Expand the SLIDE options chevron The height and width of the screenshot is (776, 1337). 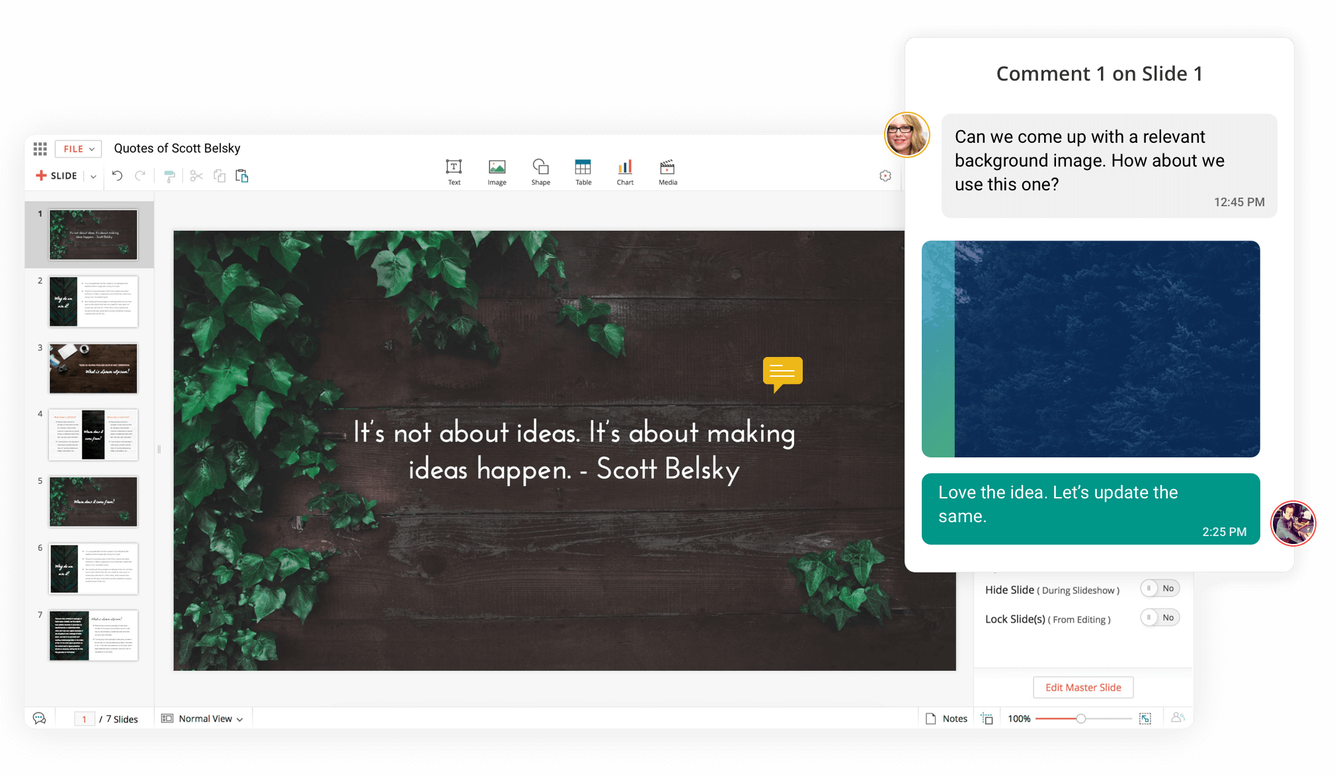[x=93, y=175]
